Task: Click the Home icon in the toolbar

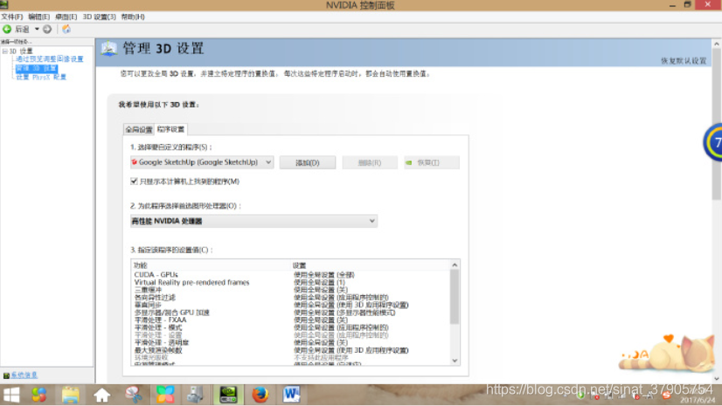Action: [x=66, y=29]
